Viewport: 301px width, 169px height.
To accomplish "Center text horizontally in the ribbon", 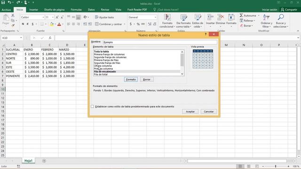I will [73, 24].
